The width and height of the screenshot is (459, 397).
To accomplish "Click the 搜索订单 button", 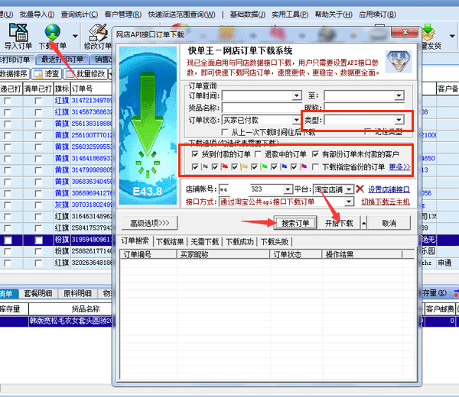I will point(295,223).
